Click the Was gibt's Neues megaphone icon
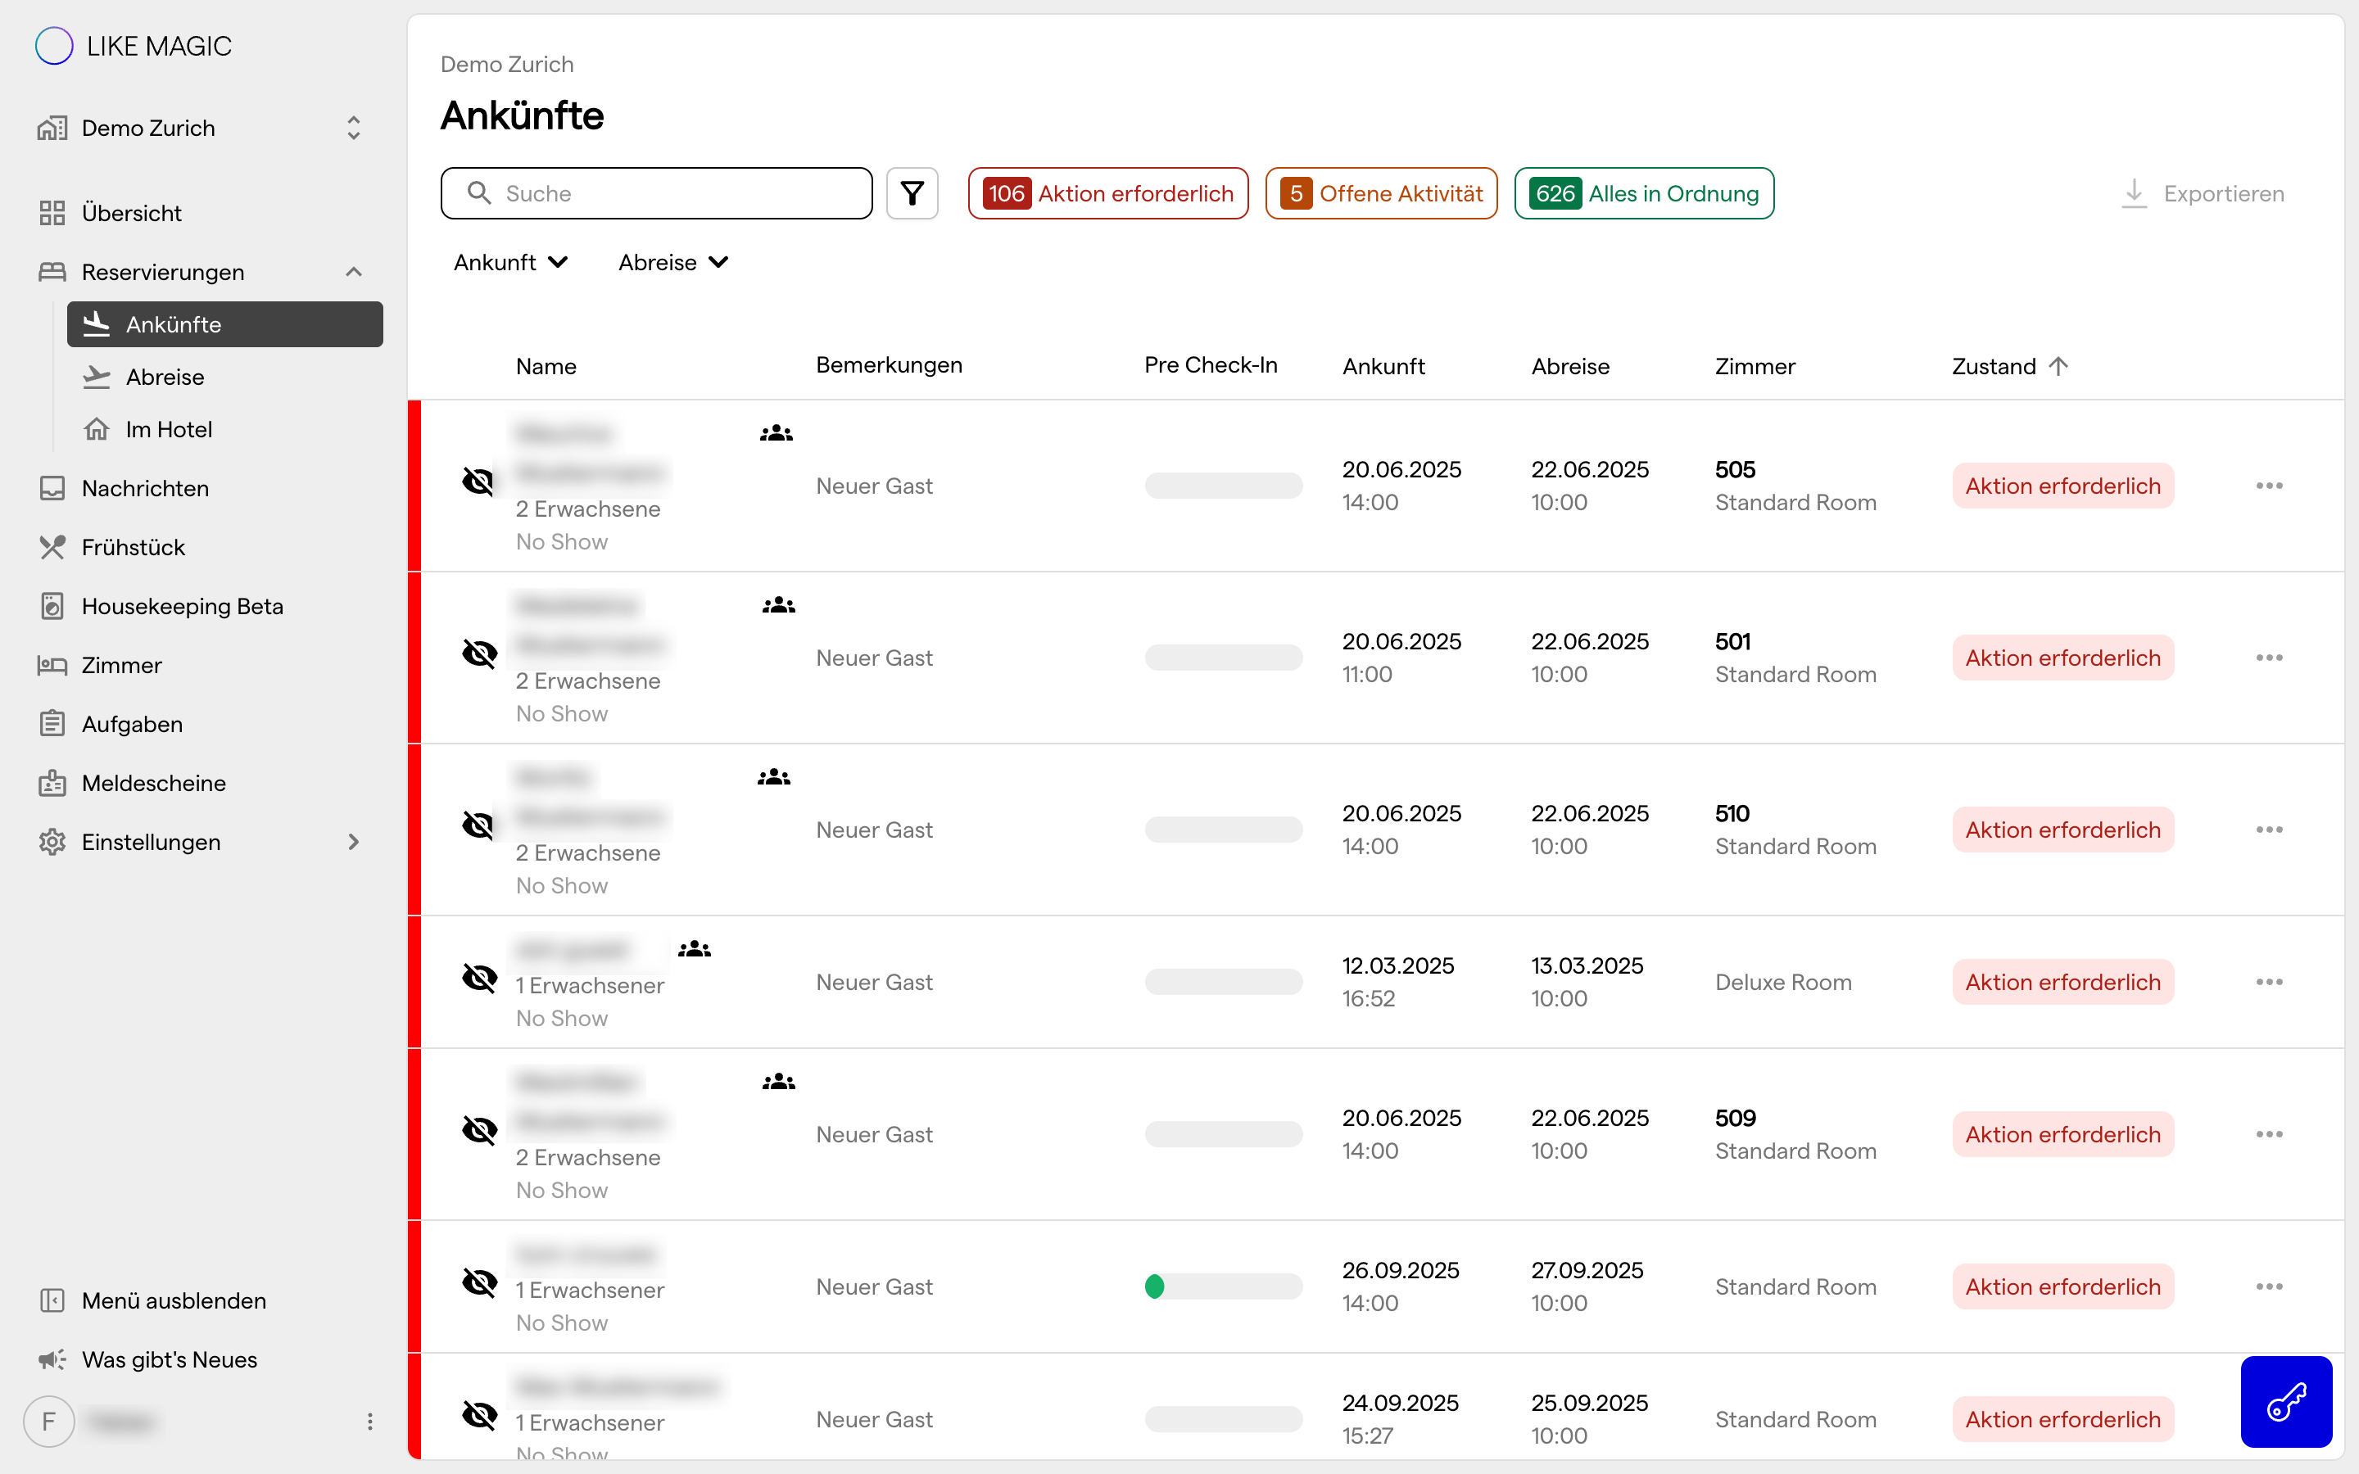Viewport: 2359px width, 1474px height. [52, 1359]
